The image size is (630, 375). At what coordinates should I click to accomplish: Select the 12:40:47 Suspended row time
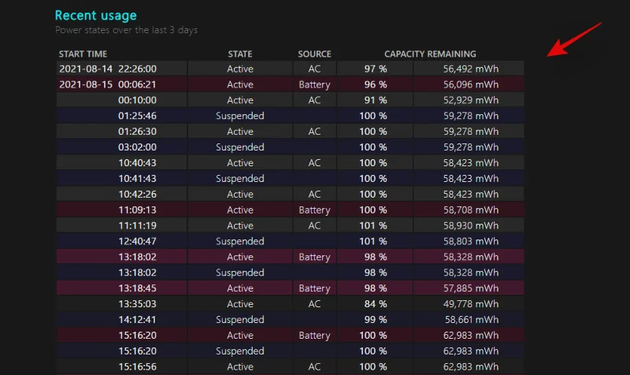[137, 241]
